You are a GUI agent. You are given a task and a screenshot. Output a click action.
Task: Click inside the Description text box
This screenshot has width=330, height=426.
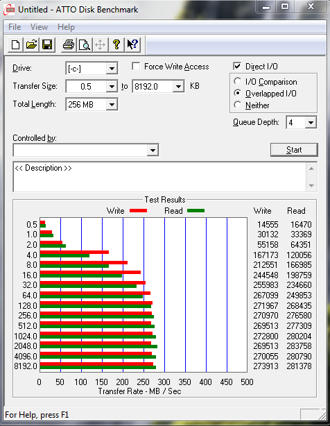160,177
